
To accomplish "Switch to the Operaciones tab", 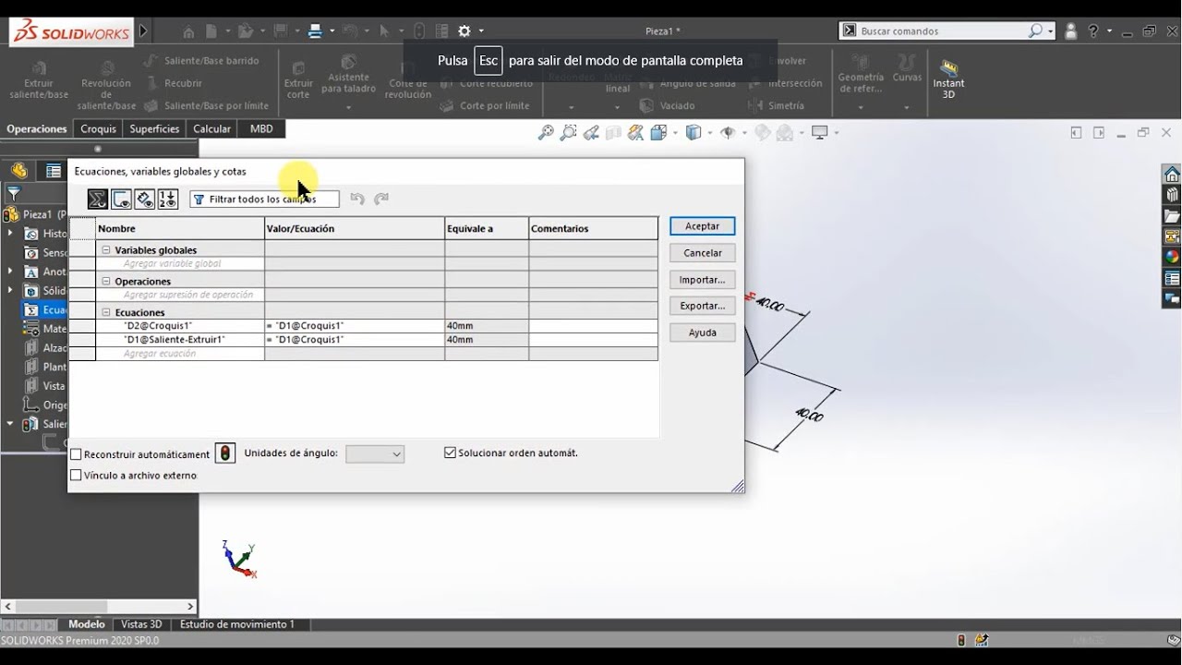I will [x=37, y=129].
